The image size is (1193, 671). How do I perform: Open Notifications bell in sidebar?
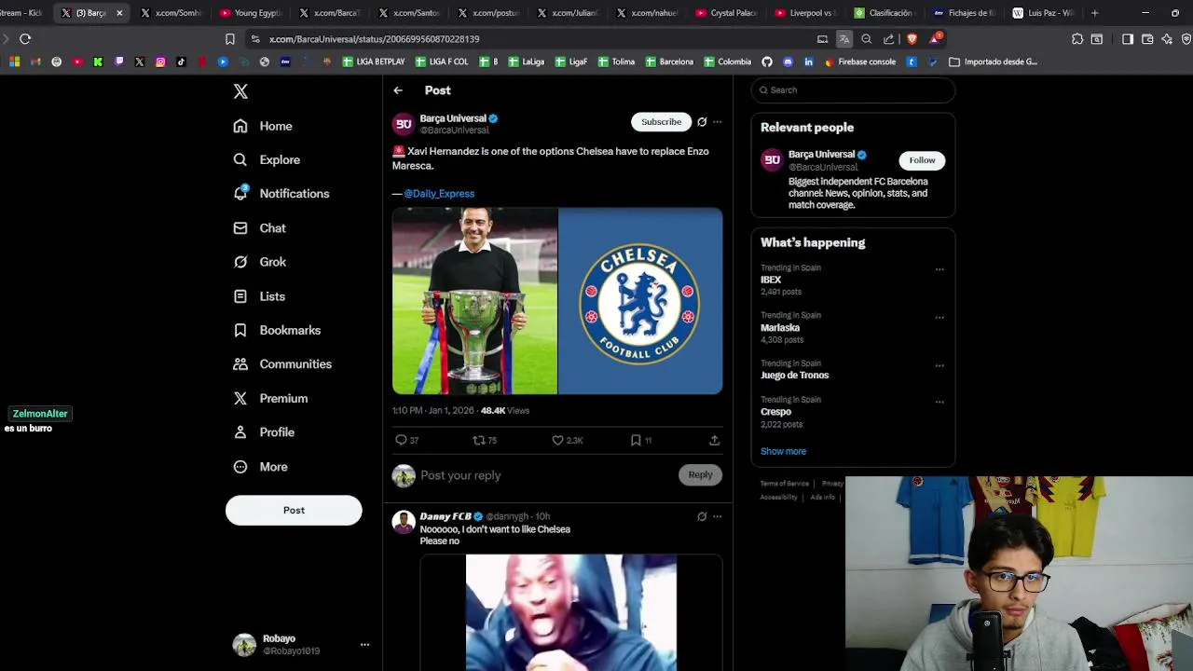[x=281, y=193]
